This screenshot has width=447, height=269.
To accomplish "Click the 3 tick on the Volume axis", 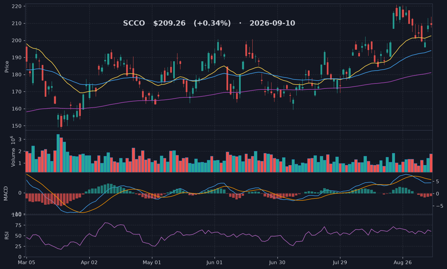I will click(x=21, y=140).
